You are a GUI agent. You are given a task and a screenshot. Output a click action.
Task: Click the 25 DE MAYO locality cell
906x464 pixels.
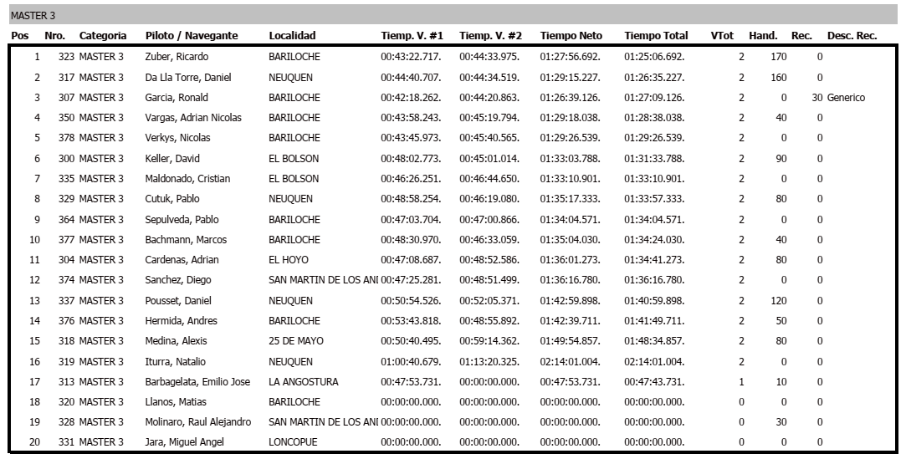pos(296,341)
